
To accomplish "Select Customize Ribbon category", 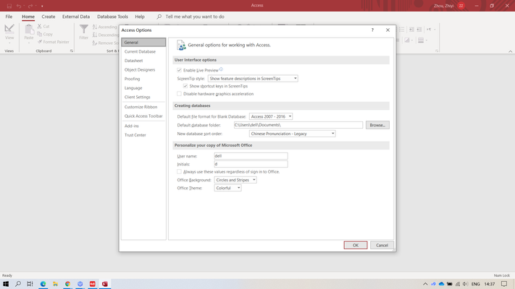I will point(143,107).
